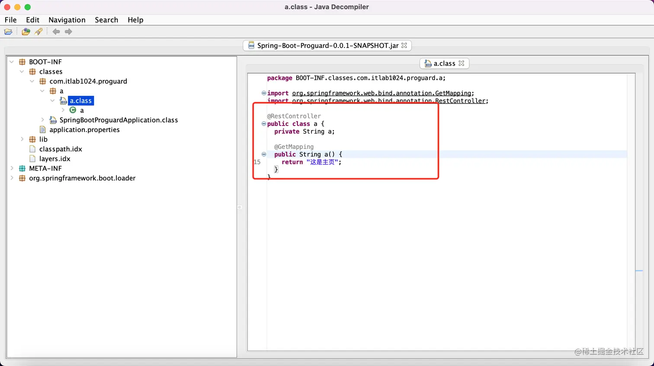This screenshot has height=366, width=654.
Task: Fold the public class a block
Action: [264, 124]
